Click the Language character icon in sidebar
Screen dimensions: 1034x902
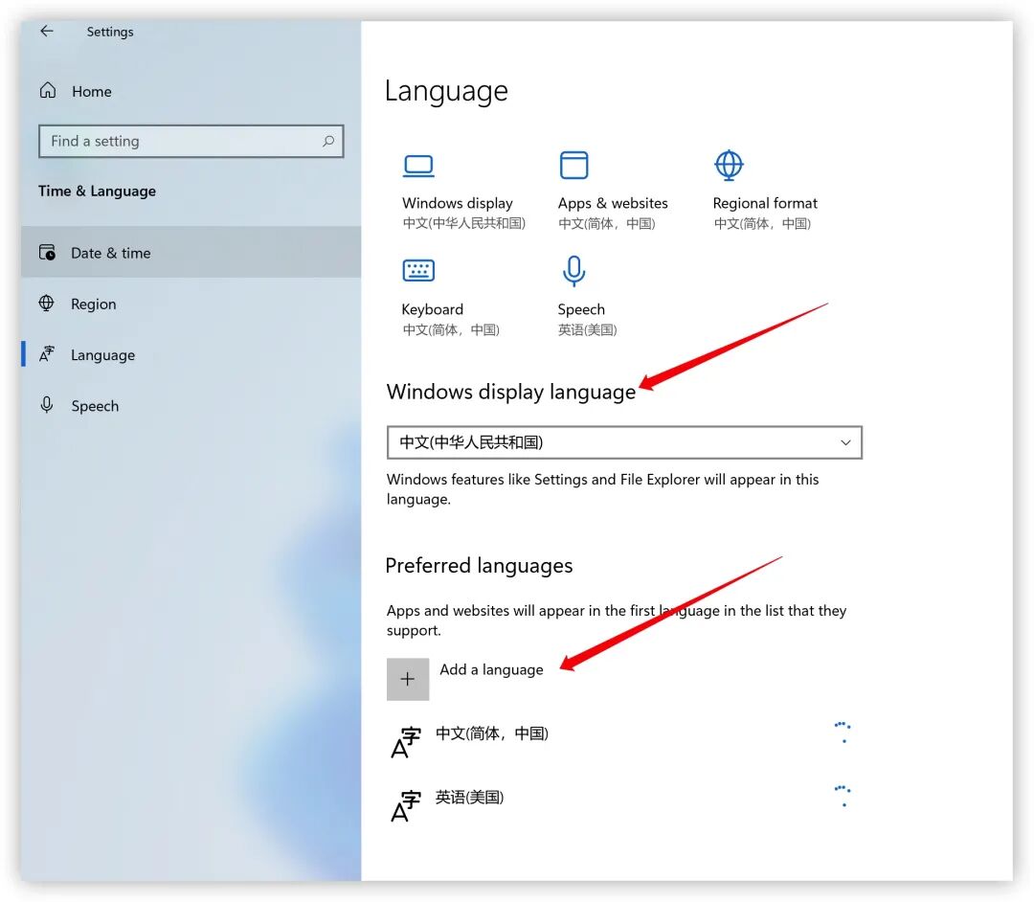pos(48,354)
